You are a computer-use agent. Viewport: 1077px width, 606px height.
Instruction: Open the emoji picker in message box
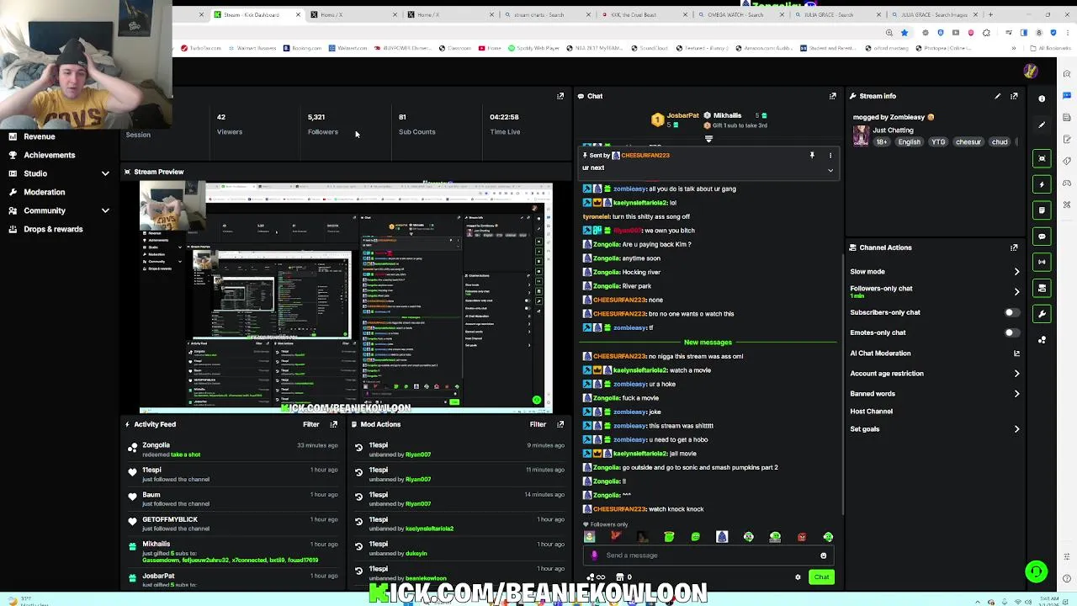(824, 555)
